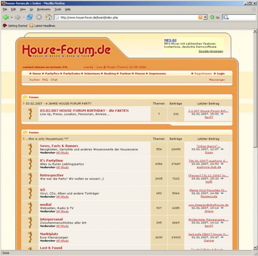The width and height of the screenshot is (258, 256).
Task: Click the forum icon beside Marktplatz
Action: click(30, 237)
